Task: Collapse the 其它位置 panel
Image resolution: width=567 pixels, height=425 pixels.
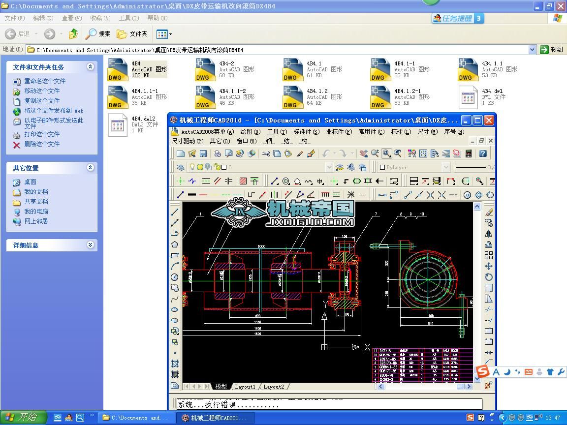Action: [x=91, y=168]
